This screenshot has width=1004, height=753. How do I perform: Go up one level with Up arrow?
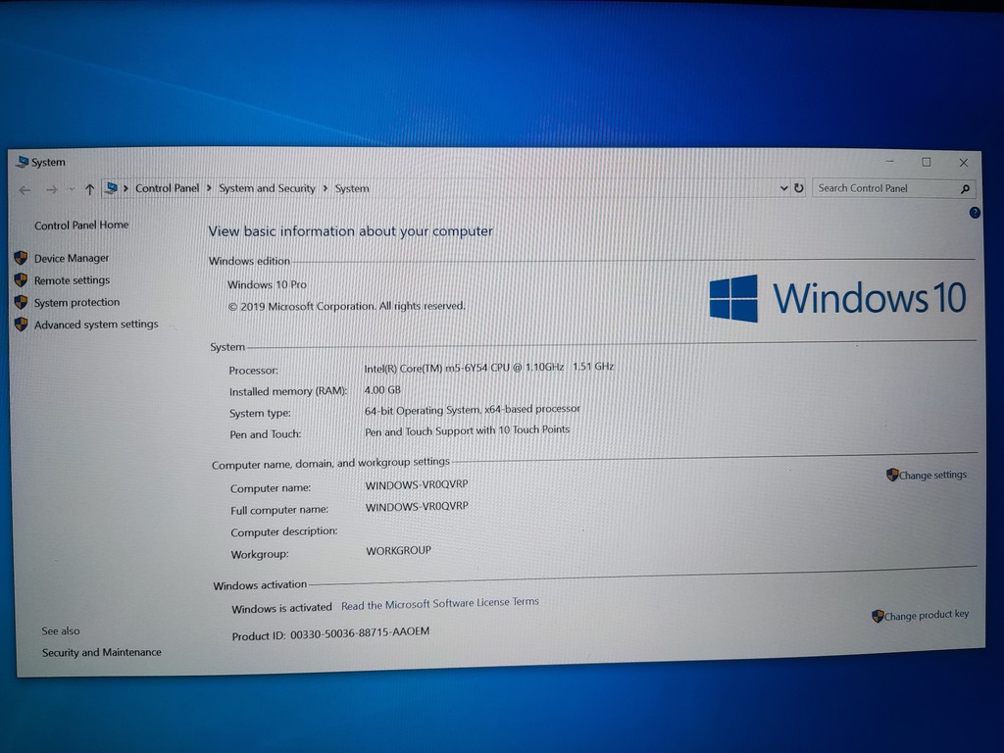pos(89,189)
